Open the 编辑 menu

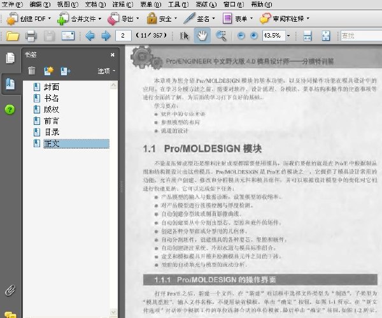pos(39,4)
